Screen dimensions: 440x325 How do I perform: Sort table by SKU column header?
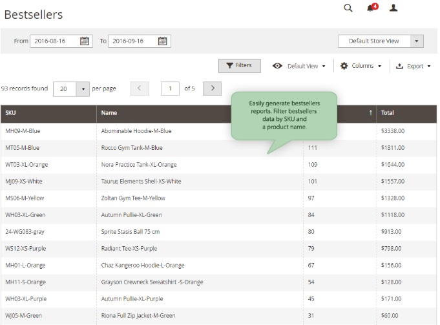[x=11, y=113]
